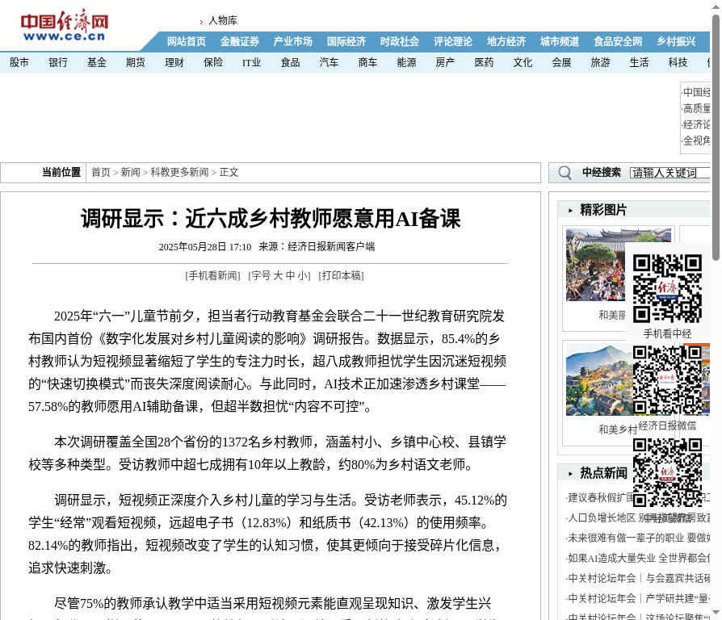Click the bottom QR code image
The image size is (722, 620).
[x=667, y=472]
